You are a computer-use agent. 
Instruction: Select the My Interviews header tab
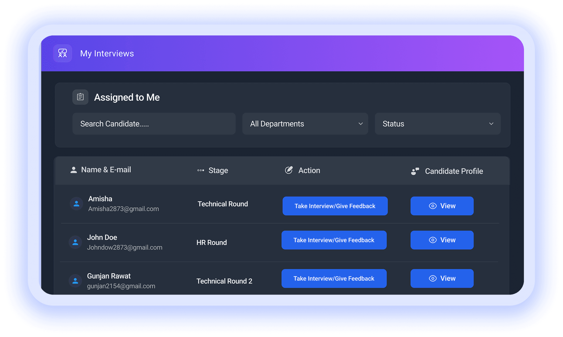(107, 53)
